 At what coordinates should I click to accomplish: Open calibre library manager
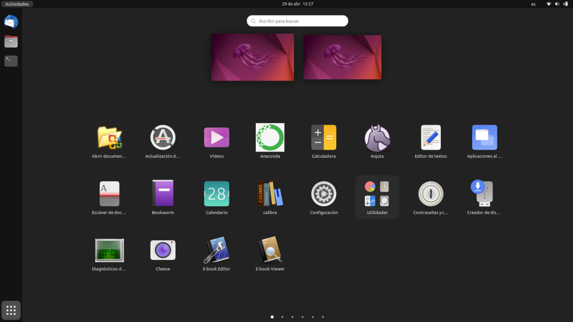pyautogui.click(x=270, y=193)
